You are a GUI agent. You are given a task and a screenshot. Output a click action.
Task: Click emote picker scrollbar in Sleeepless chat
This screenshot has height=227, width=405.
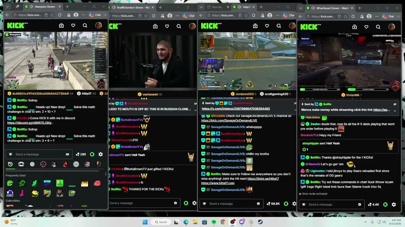(106, 174)
